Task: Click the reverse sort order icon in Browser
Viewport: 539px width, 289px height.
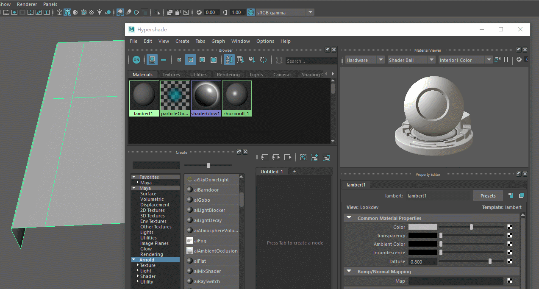Action: pos(264,60)
